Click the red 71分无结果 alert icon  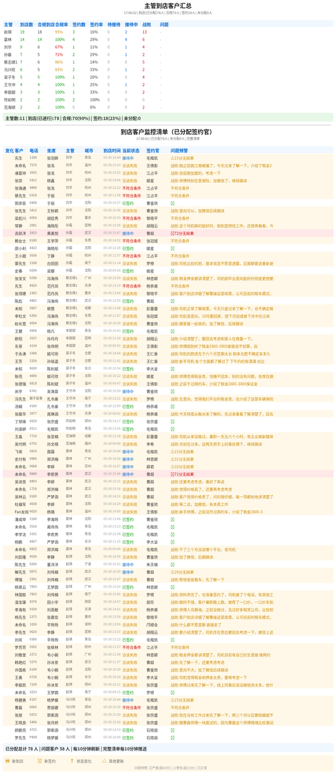(x=173, y=474)
